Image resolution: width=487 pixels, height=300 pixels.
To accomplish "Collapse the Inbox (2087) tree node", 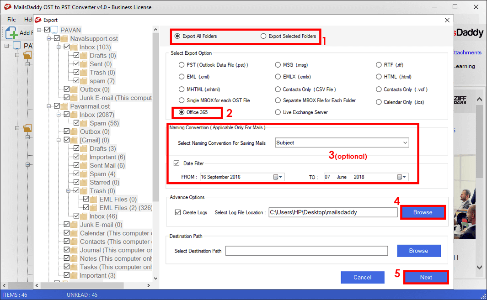I will pos(59,115).
